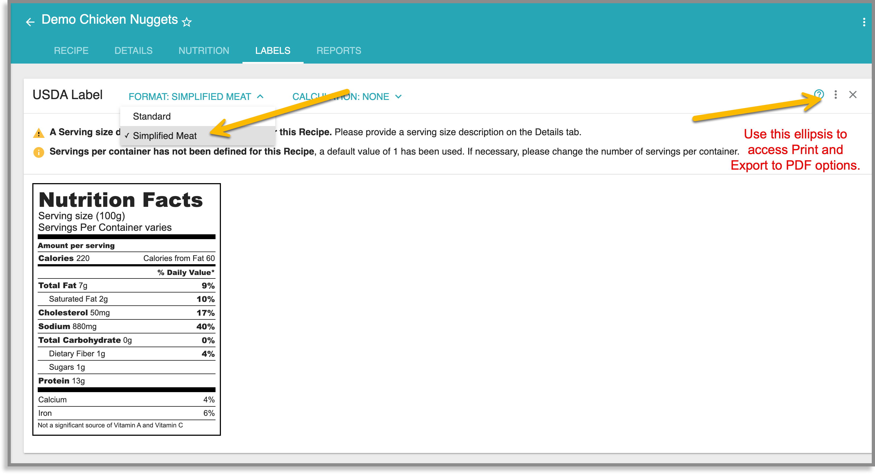Viewport: 875px width, 474px height.
Task: Open the top header three-dot menu
Action: point(864,22)
